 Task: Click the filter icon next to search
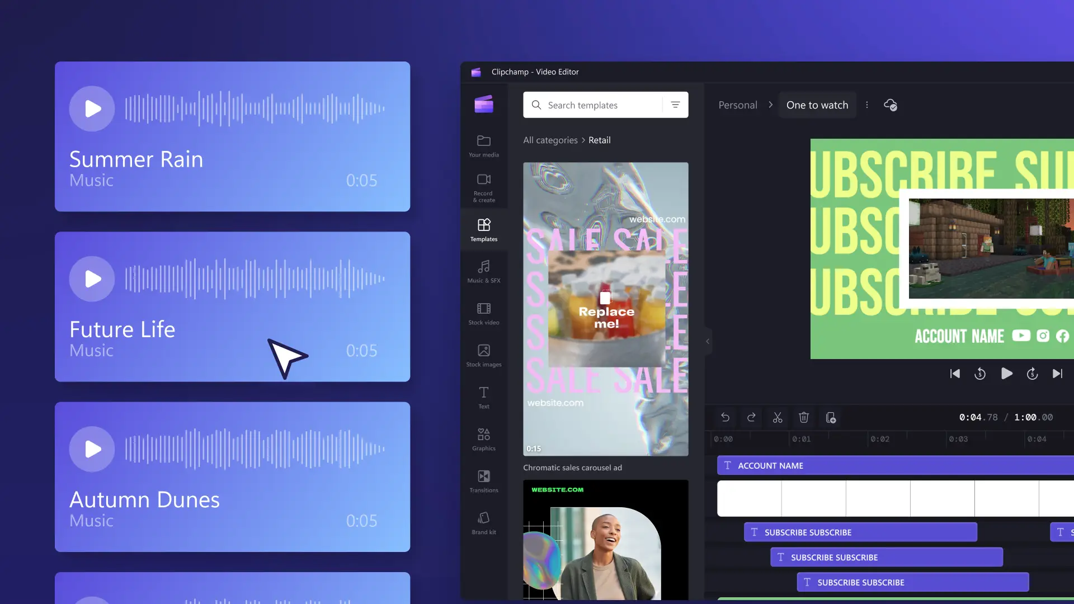coord(676,105)
